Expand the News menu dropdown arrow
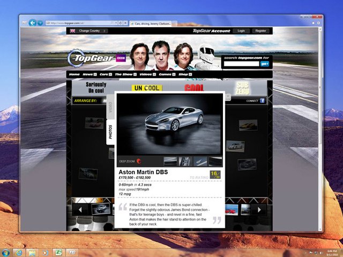 pos(95,74)
